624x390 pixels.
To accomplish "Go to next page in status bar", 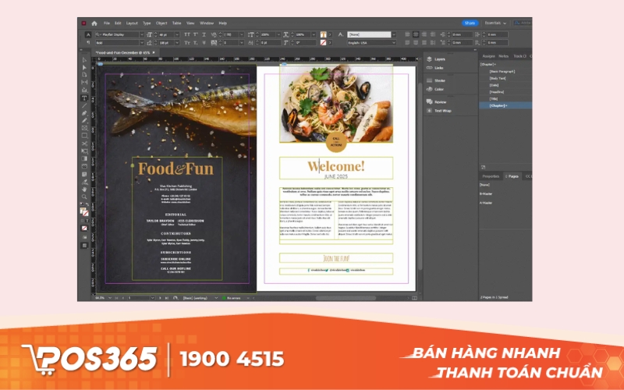I will [x=161, y=298].
